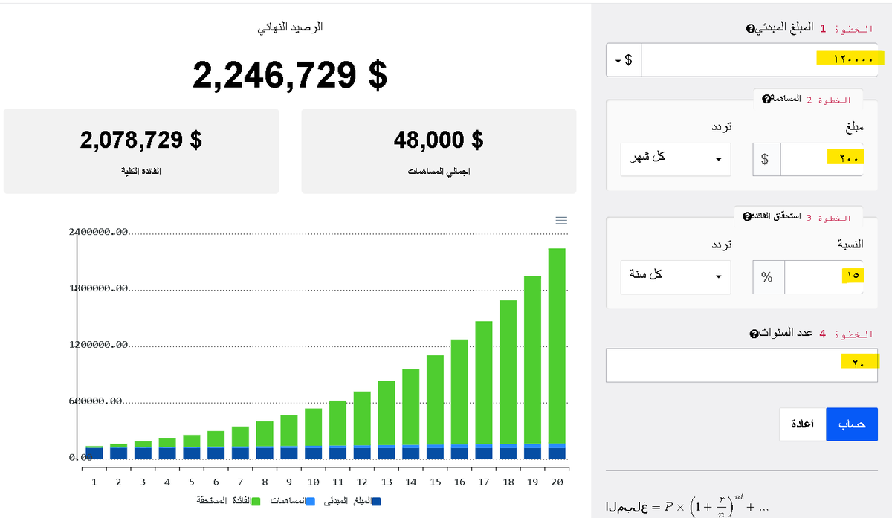Click the help icon for استحقاق الفائدة
This screenshot has width=892, height=518.
click(x=747, y=216)
